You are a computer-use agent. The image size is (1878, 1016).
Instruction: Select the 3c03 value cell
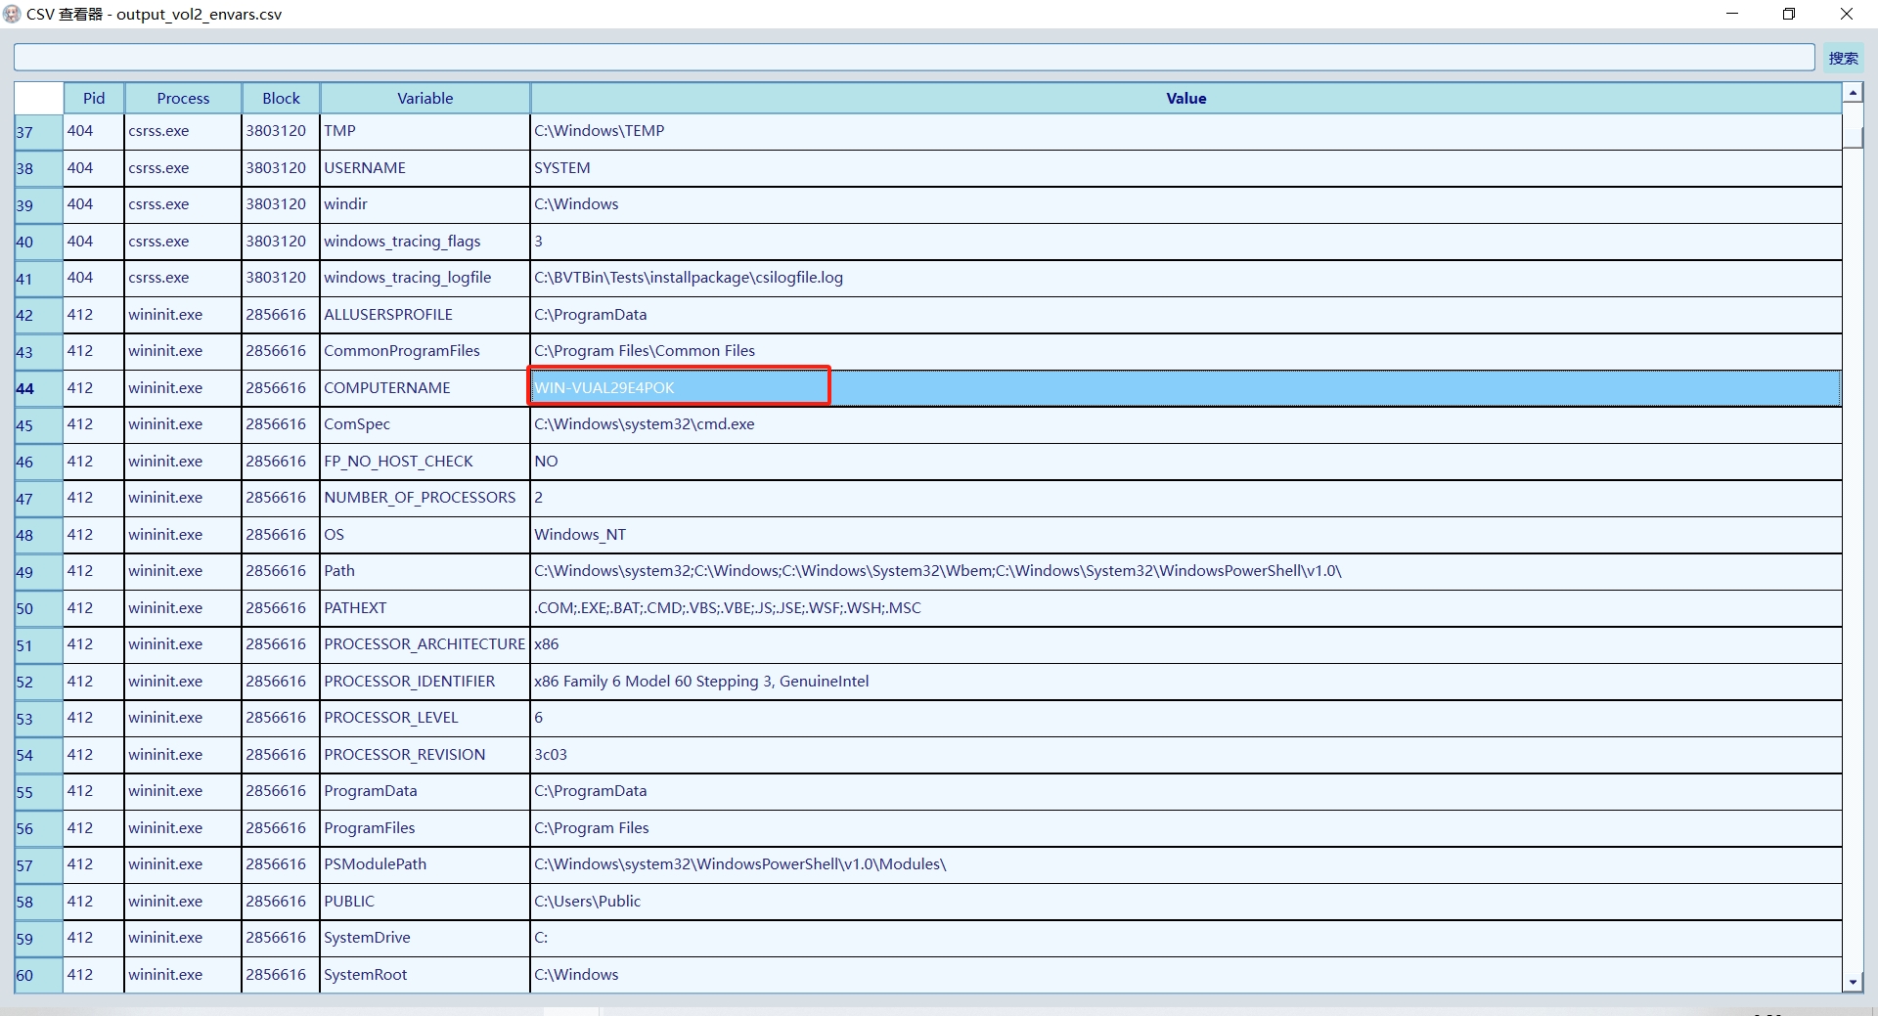1185,755
